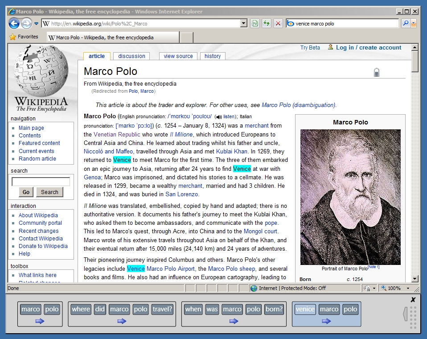Open the history tab
Image resolution: width=427 pixels, height=339 pixels.
(213, 56)
